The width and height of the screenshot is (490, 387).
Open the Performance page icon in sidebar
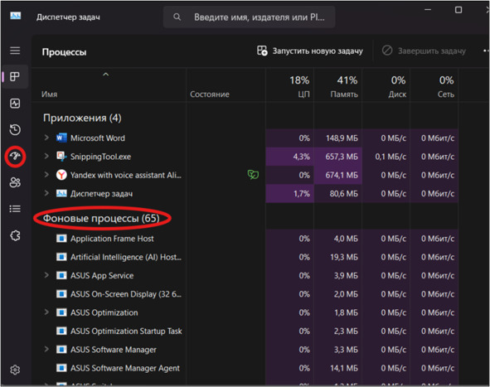pos(15,104)
